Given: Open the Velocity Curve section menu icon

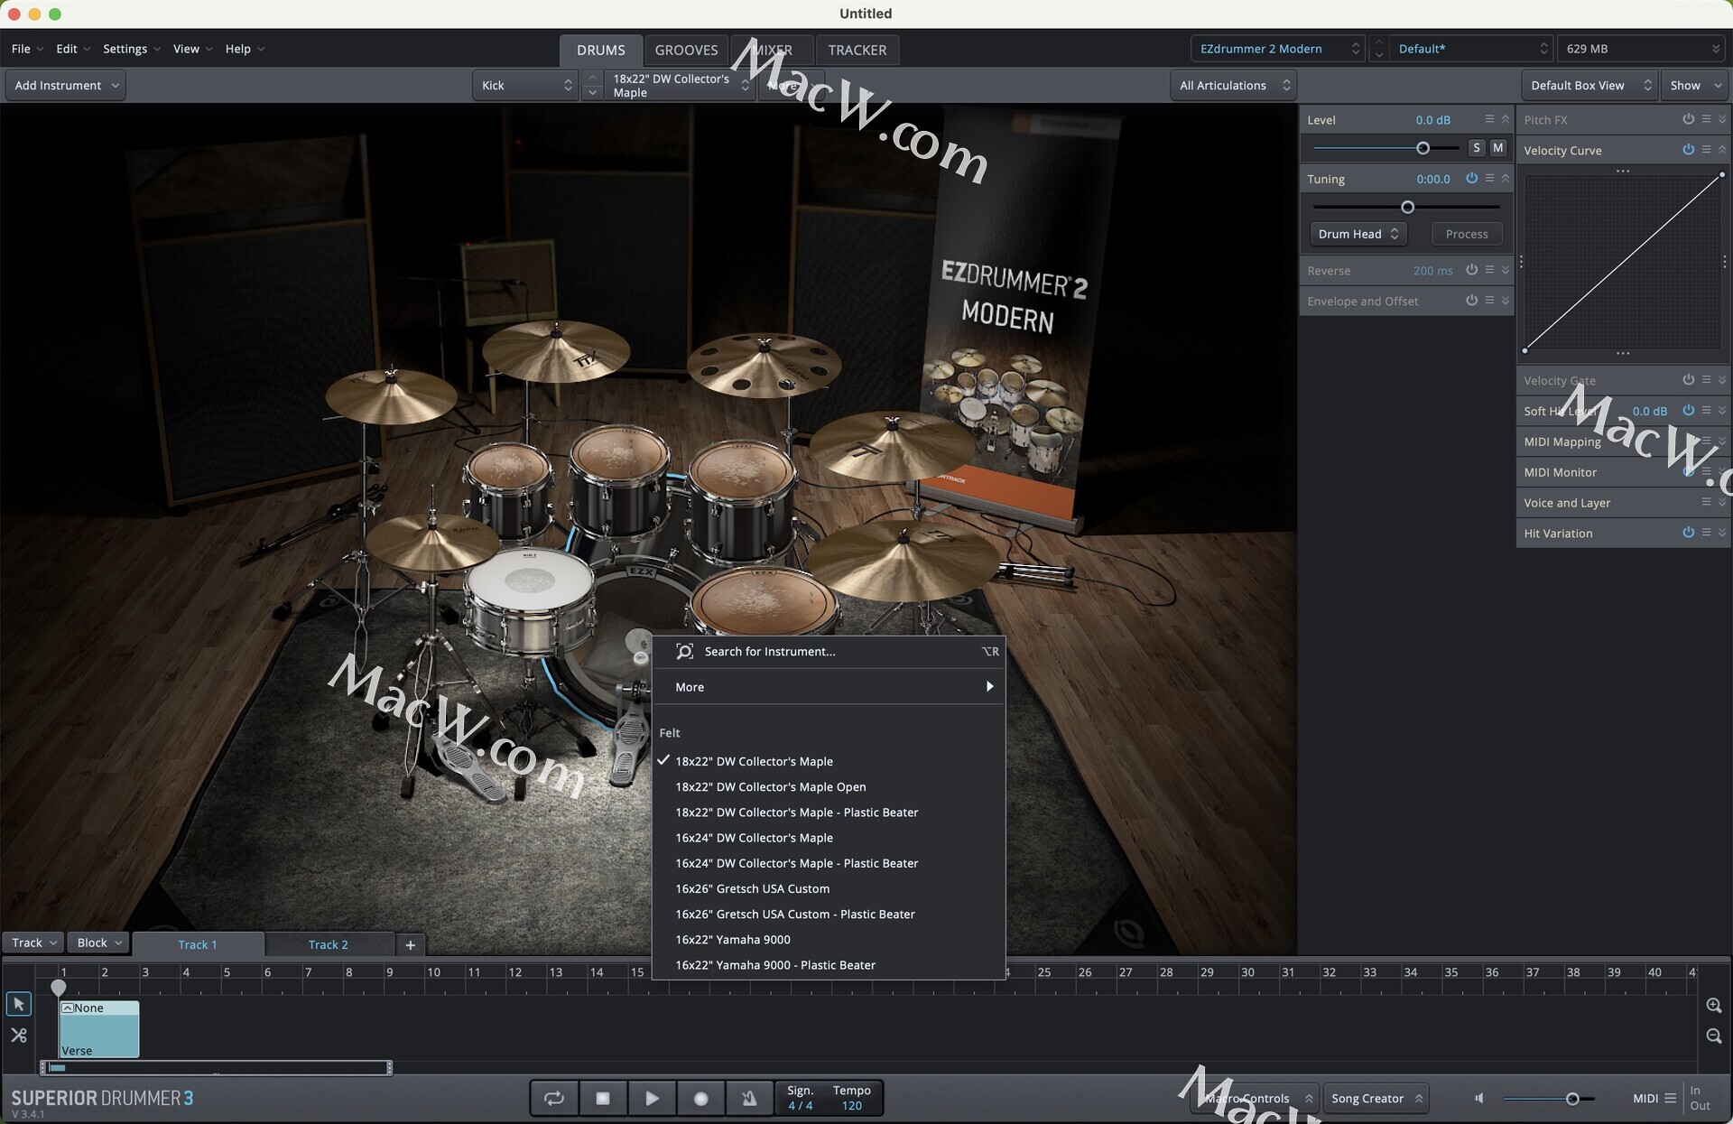Looking at the screenshot, I should [x=1706, y=150].
